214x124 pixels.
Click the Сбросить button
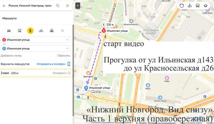pos(64,56)
